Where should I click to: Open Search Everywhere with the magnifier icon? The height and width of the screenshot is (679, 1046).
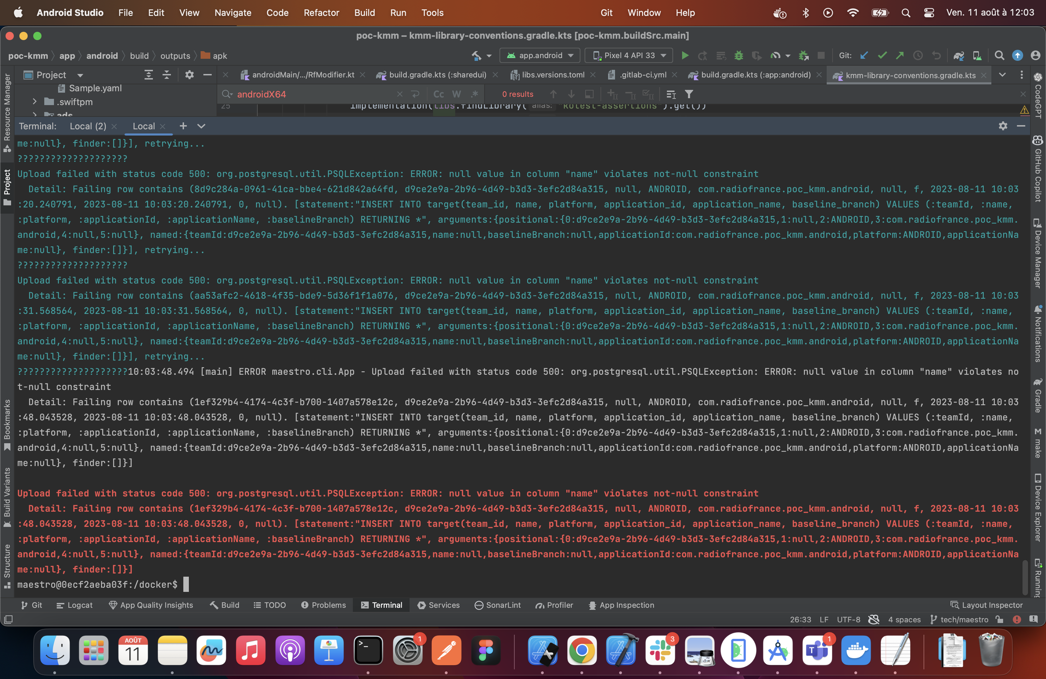click(x=999, y=55)
